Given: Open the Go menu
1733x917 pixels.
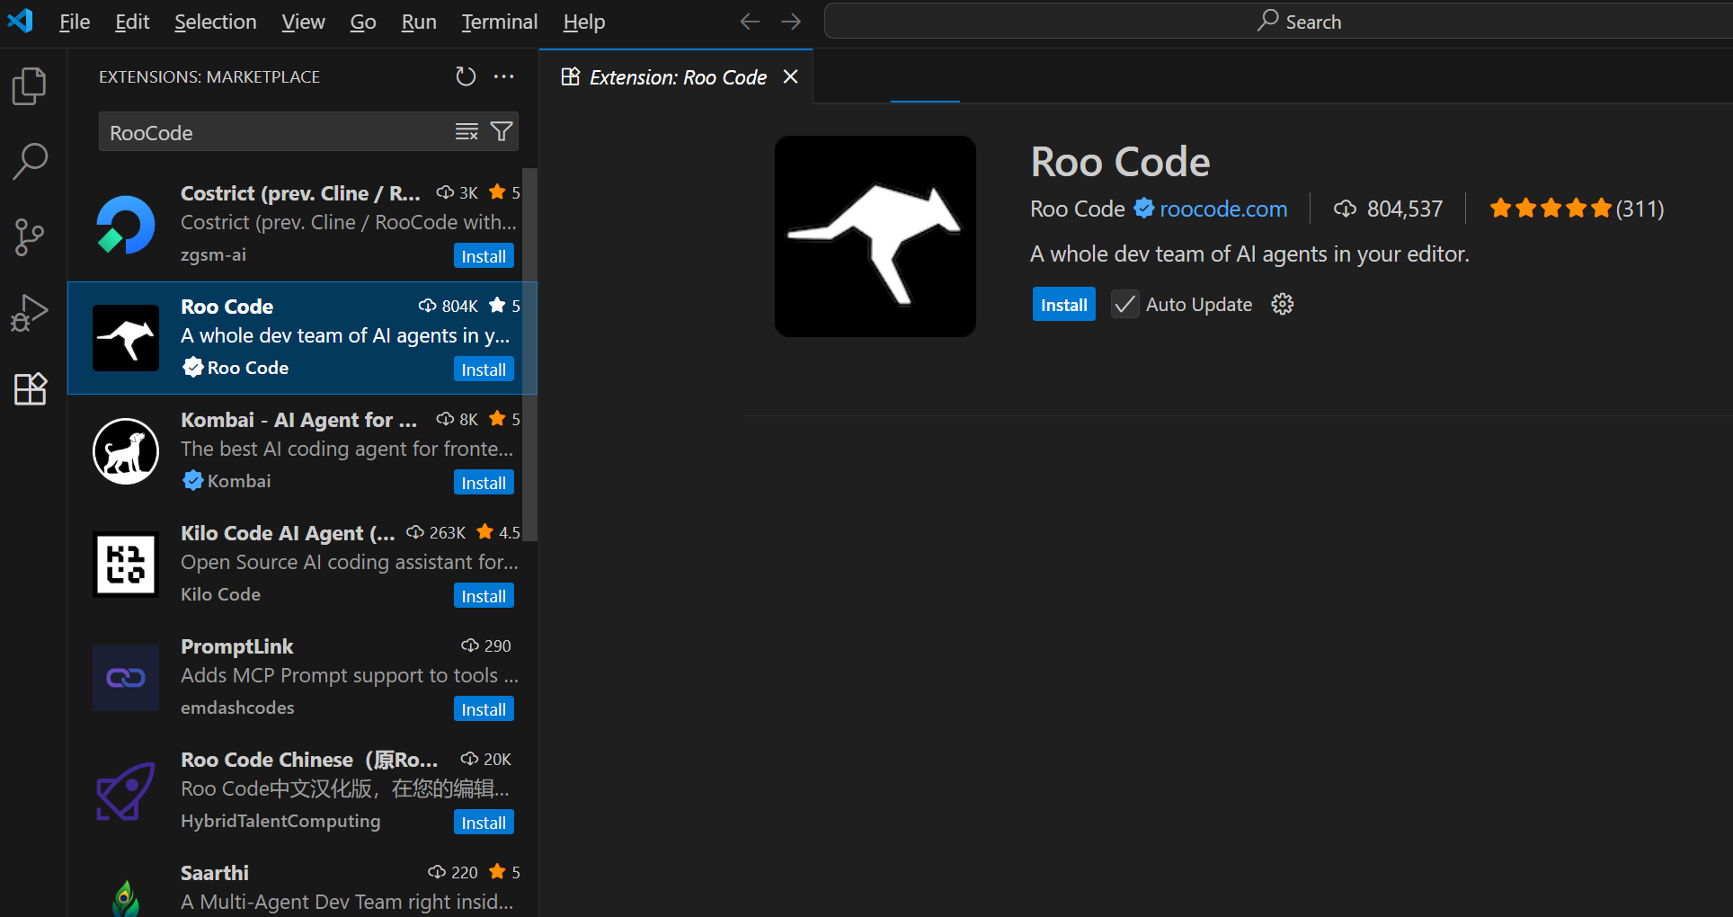Looking at the screenshot, I should point(363,22).
